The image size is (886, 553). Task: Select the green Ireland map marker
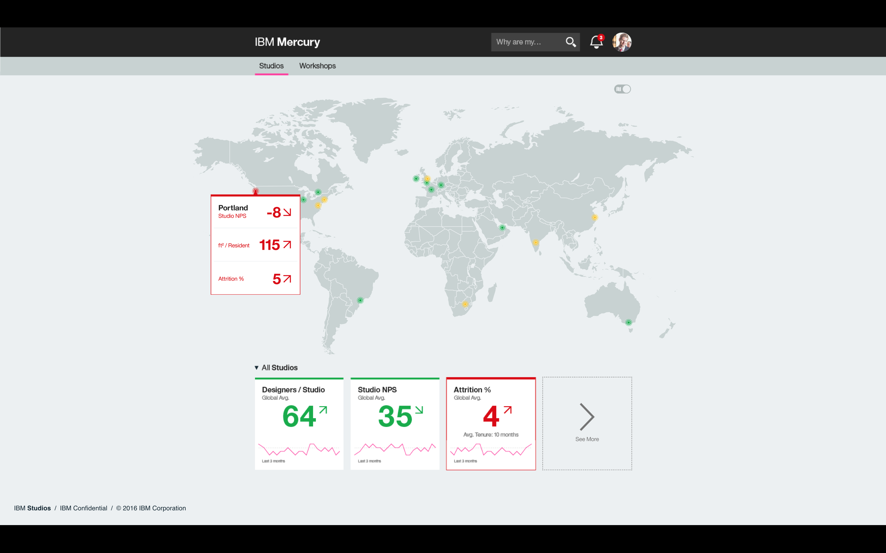[416, 179]
